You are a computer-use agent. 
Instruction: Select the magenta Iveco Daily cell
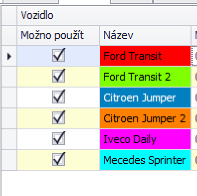point(145,139)
